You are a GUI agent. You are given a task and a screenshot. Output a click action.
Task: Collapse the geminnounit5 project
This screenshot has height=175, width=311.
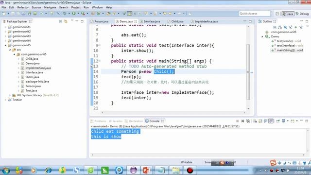5,45
